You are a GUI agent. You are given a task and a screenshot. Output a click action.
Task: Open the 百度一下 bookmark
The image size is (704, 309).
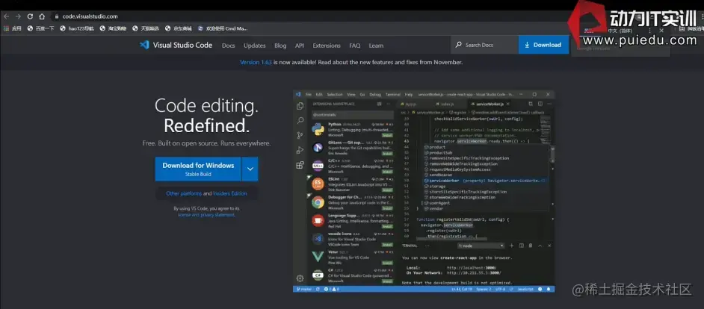tap(41, 28)
